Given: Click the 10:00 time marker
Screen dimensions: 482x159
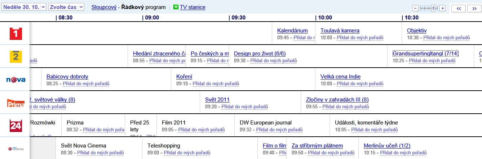Looking at the screenshot, I should point(325,17).
